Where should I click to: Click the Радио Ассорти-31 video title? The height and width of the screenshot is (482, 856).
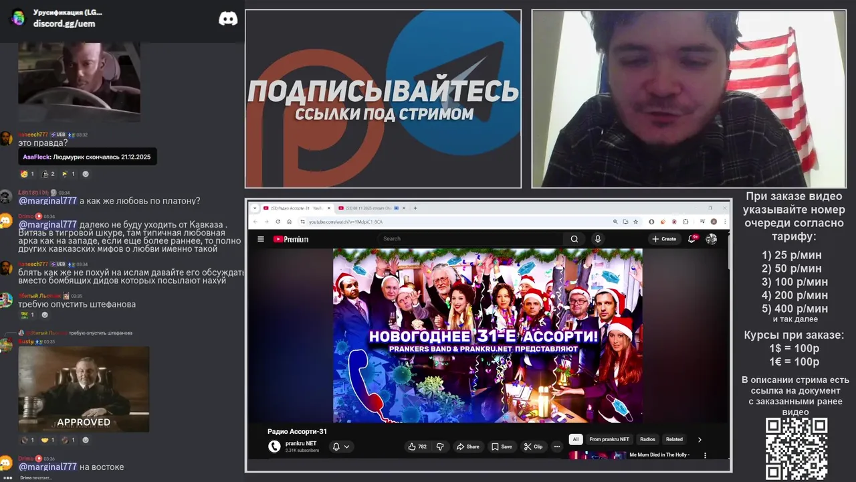coord(297,432)
